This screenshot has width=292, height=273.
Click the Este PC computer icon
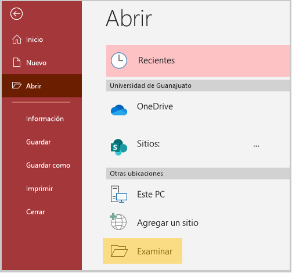(x=119, y=194)
